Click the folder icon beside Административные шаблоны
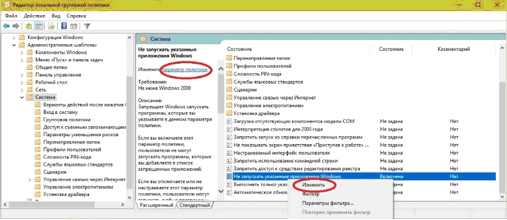 point(22,45)
